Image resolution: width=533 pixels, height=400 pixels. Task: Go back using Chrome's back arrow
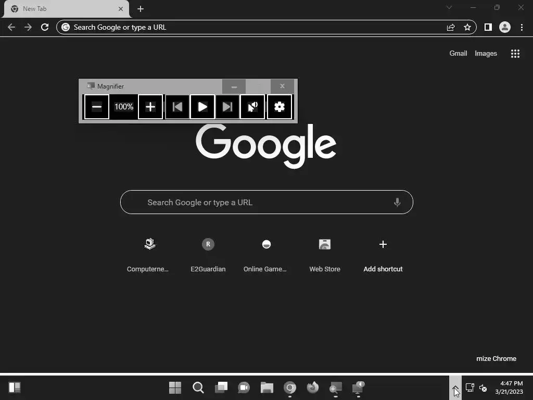[x=11, y=27]
